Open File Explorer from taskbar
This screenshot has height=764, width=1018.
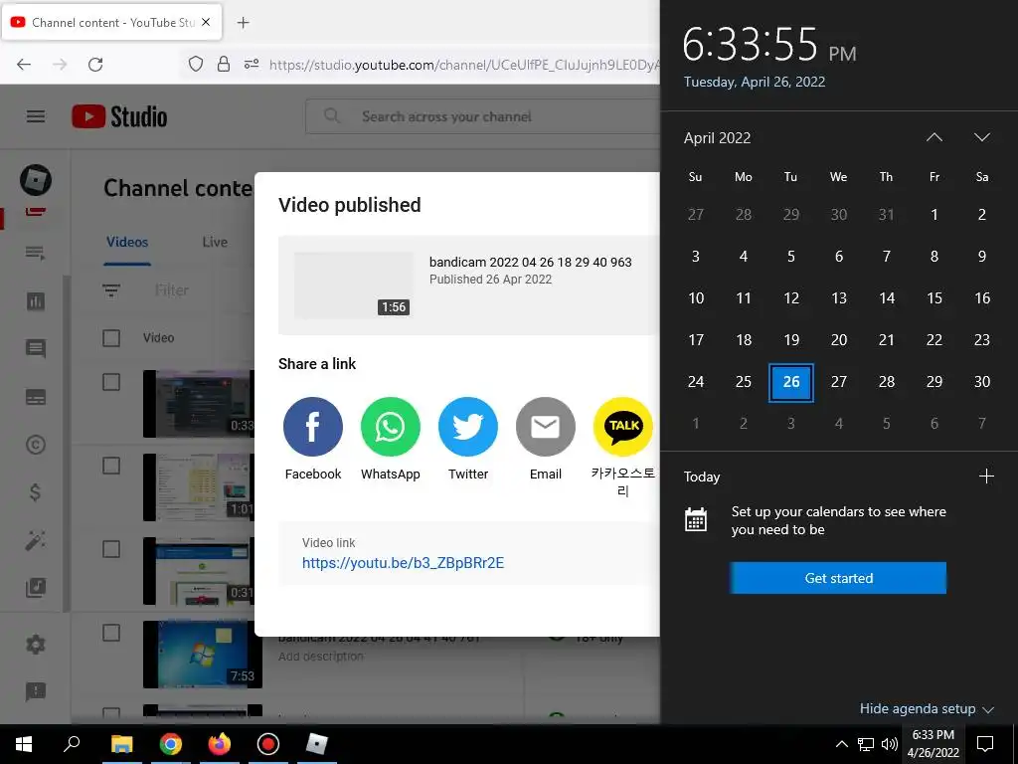(121, 744)
